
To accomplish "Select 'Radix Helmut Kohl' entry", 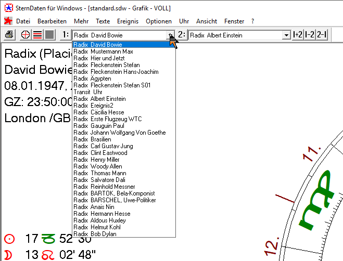I will coord(124,227).
